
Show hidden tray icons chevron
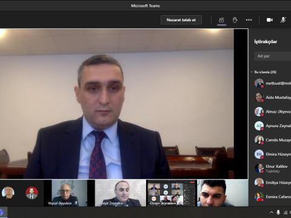tap(272, 213)
